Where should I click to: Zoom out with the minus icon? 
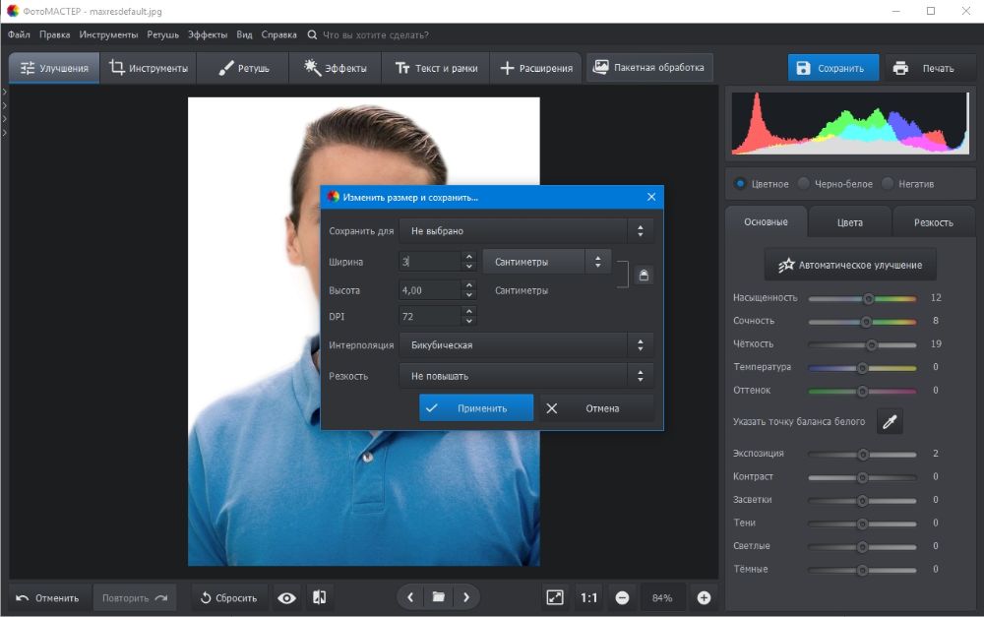tap(622, 597)
